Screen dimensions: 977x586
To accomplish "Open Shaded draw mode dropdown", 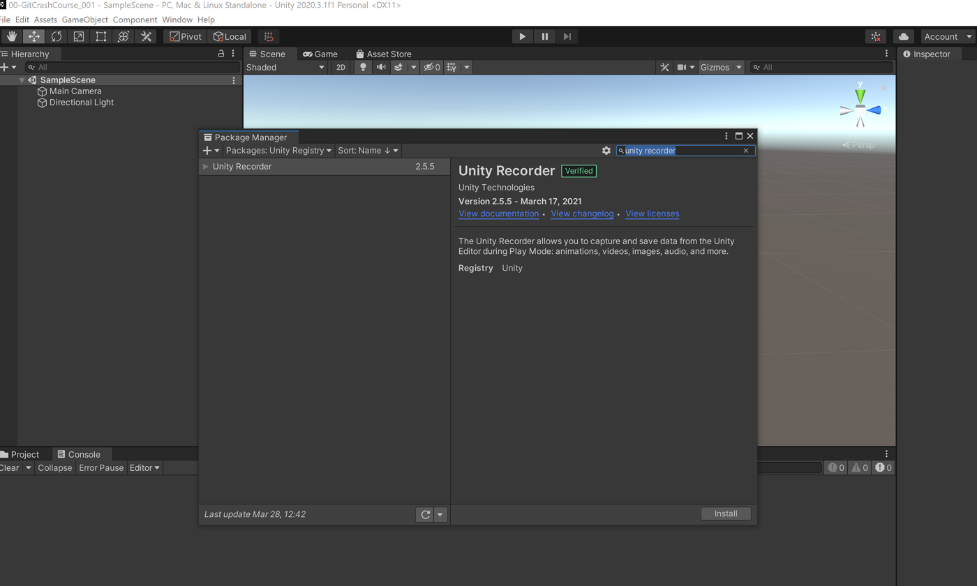I will [x=285, y=67].
